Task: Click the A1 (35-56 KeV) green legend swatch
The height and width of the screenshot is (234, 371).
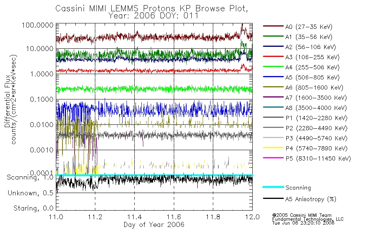Action: click(x=273, y=36)
